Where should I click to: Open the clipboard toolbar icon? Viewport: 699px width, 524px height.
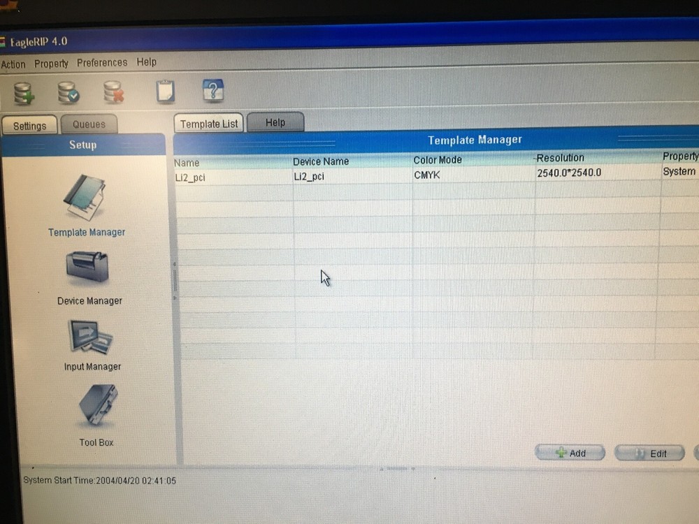point(165,90)
